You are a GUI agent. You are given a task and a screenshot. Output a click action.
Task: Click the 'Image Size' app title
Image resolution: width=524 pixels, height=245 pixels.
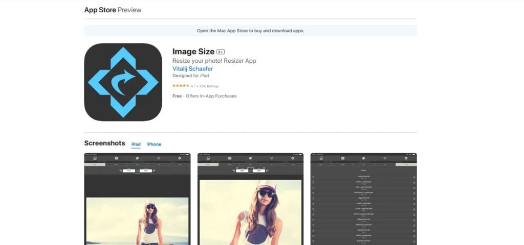pos(193,52)
